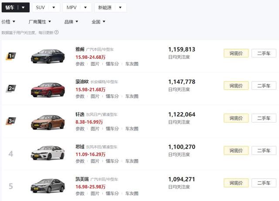Click the rank 1 gold badge icon

click(x=11, y=56)
